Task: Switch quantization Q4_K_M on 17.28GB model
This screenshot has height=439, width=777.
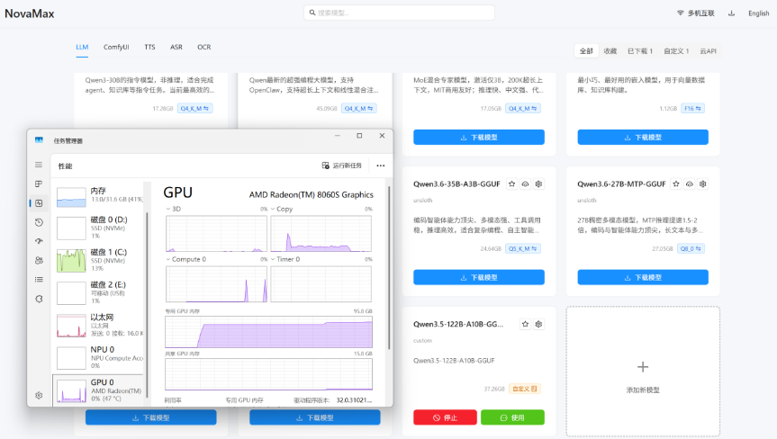Action: coord(194,108)
